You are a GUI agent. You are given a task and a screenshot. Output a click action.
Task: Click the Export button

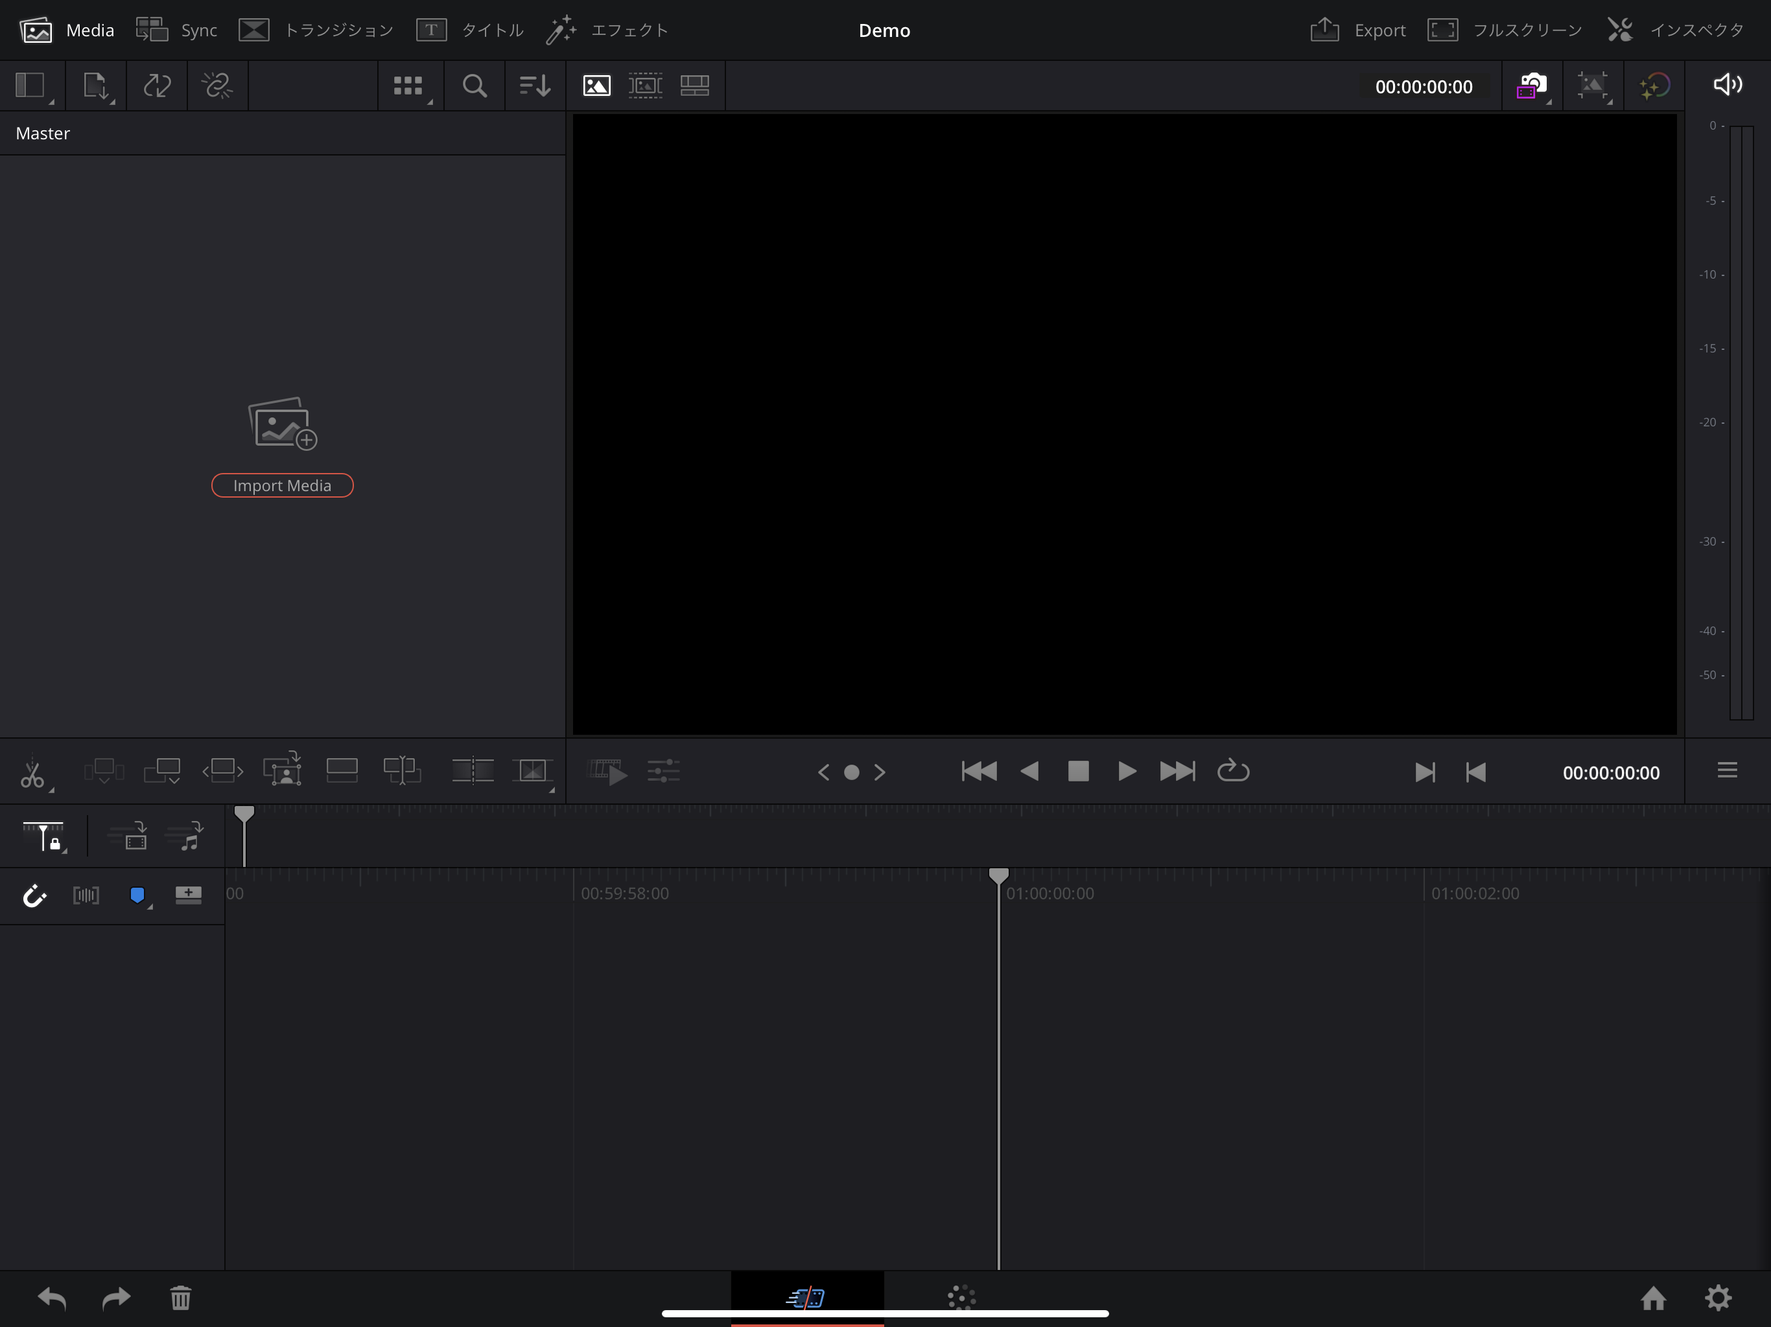[x=1357, y=30]
